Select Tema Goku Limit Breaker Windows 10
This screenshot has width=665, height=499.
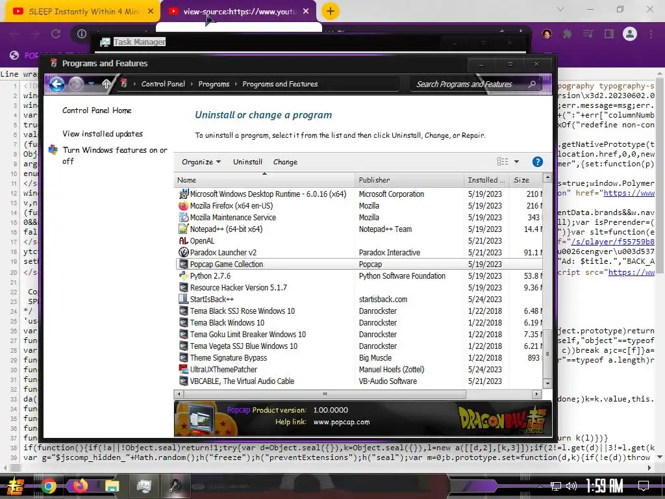tap(358, 335)
